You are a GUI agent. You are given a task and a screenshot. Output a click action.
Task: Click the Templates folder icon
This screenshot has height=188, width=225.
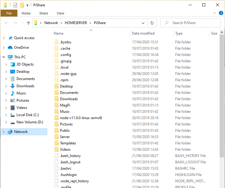click(56, 143)
